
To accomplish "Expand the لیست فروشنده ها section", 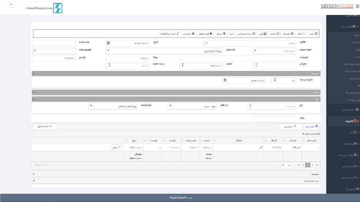I will click(175, 181).
